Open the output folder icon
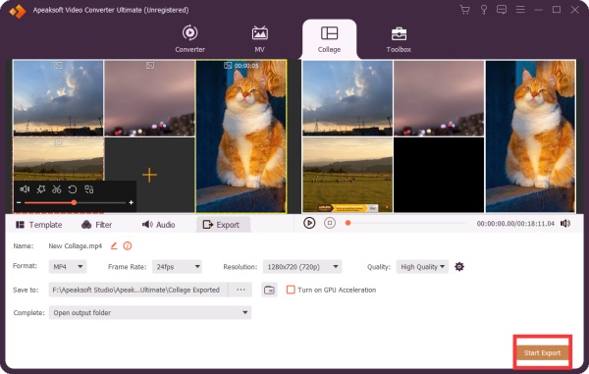The height and width of the screenshot is (374, 589). (x=269, y=290)
